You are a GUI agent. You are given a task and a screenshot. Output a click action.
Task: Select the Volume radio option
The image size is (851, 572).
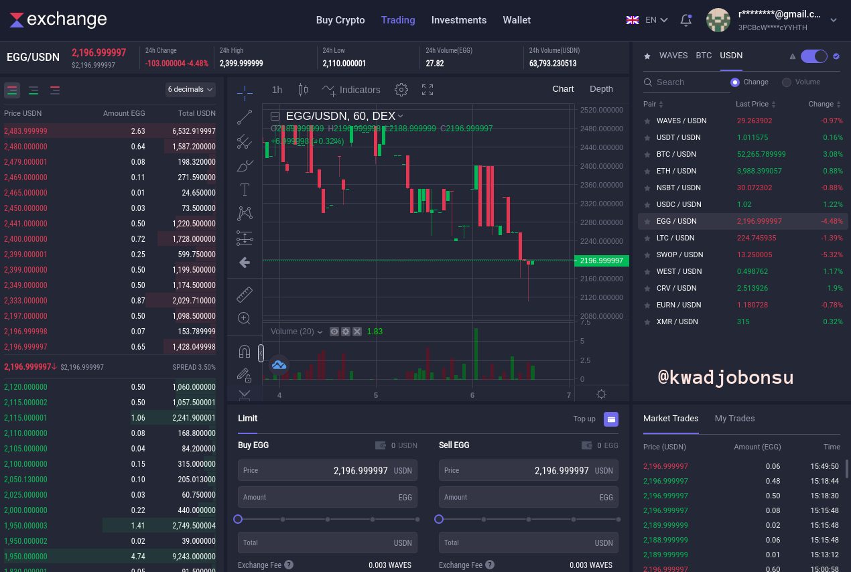787,82
